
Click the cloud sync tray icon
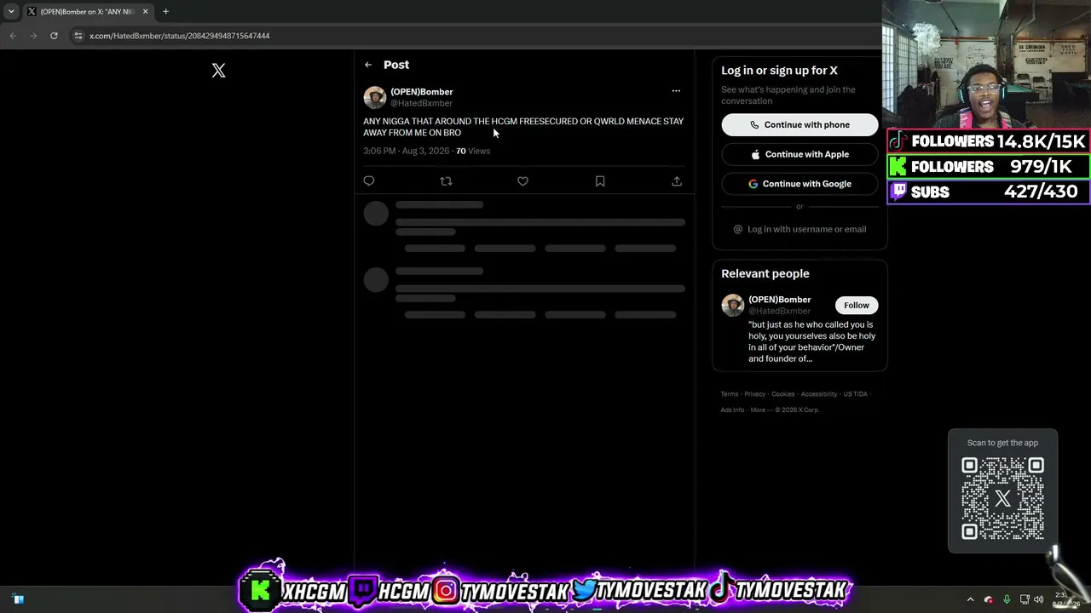point(989,599)
